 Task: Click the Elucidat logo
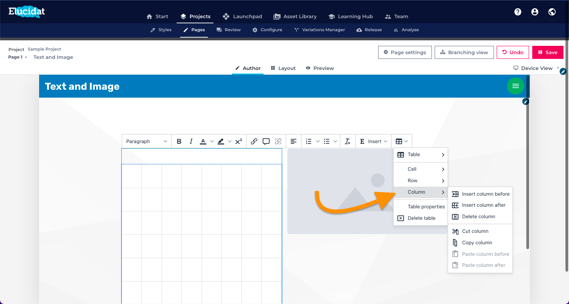pos(26,12)
